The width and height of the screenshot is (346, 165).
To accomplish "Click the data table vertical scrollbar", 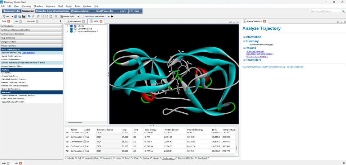I will 237,148.
